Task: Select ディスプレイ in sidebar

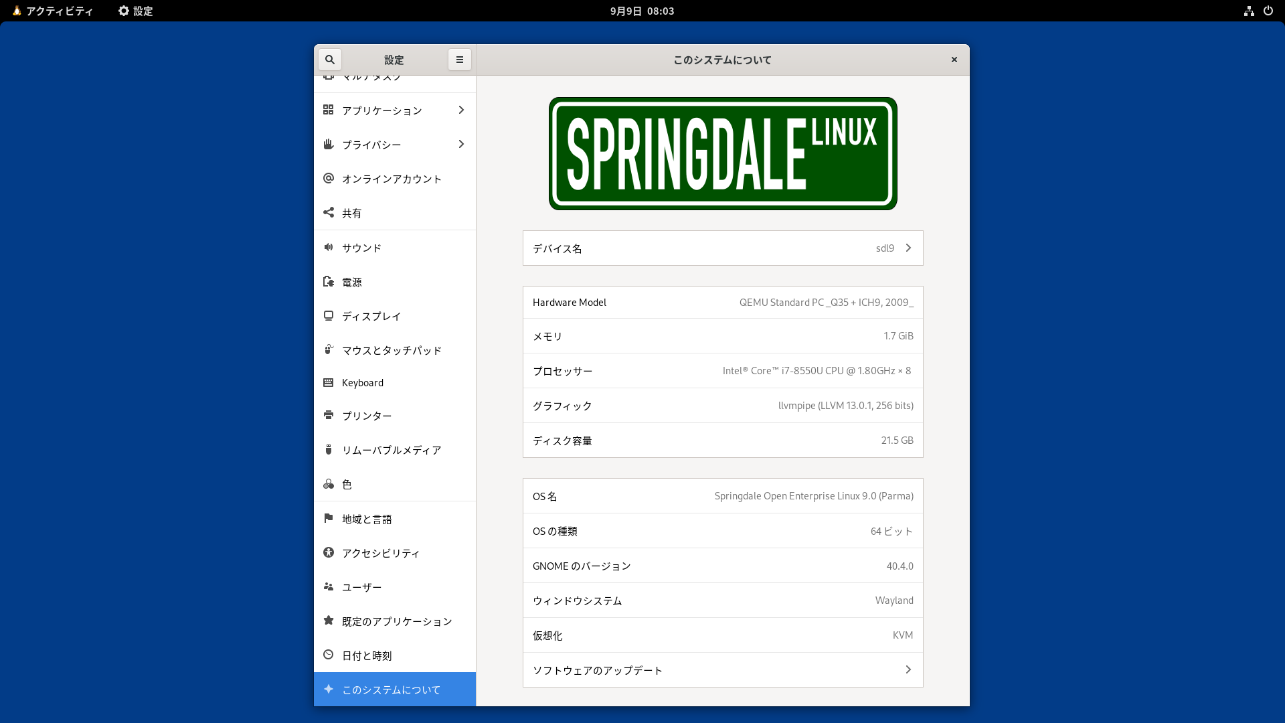Action: 371,316
